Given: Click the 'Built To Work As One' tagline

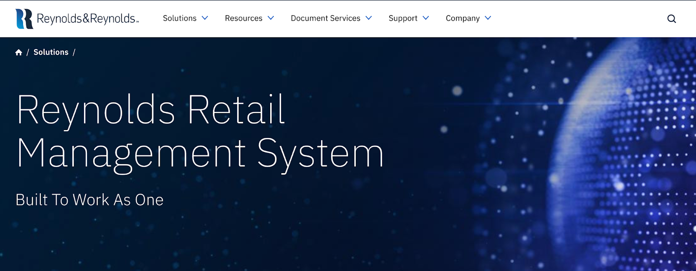Looking at the screenshot, I should click(90, 200).
